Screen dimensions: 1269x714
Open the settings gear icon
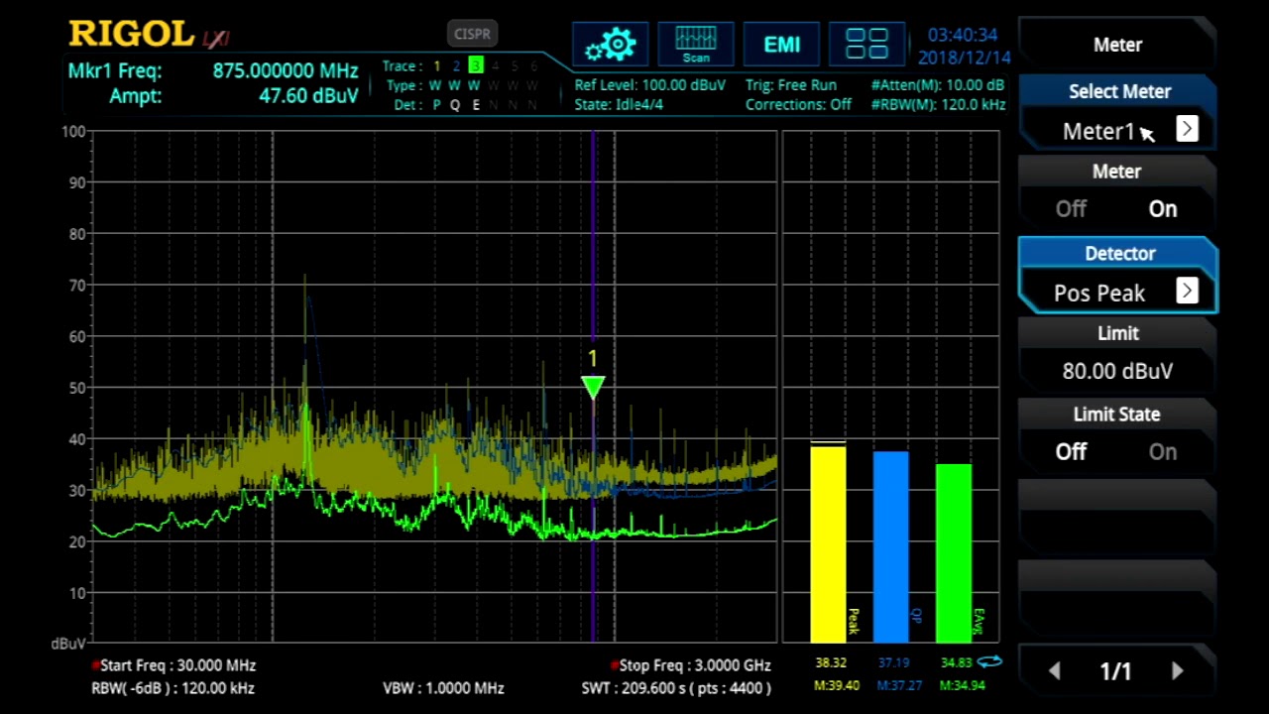click(610, 45)
